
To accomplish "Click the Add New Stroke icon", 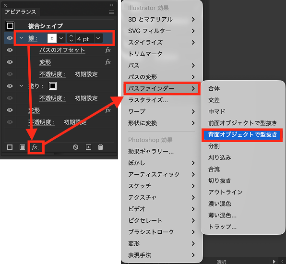I will (10, 147).
